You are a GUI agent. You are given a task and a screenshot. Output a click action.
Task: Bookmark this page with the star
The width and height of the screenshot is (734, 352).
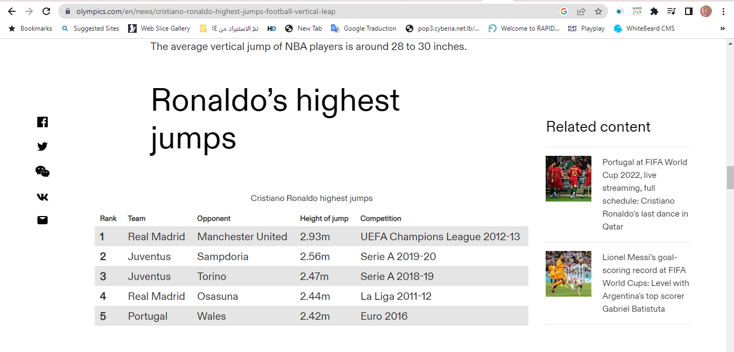point(598,11)
